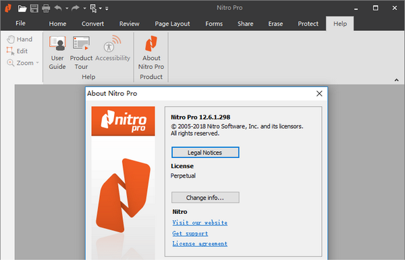
Task: Open the License agreement link
Action: [x=200, y=244]
